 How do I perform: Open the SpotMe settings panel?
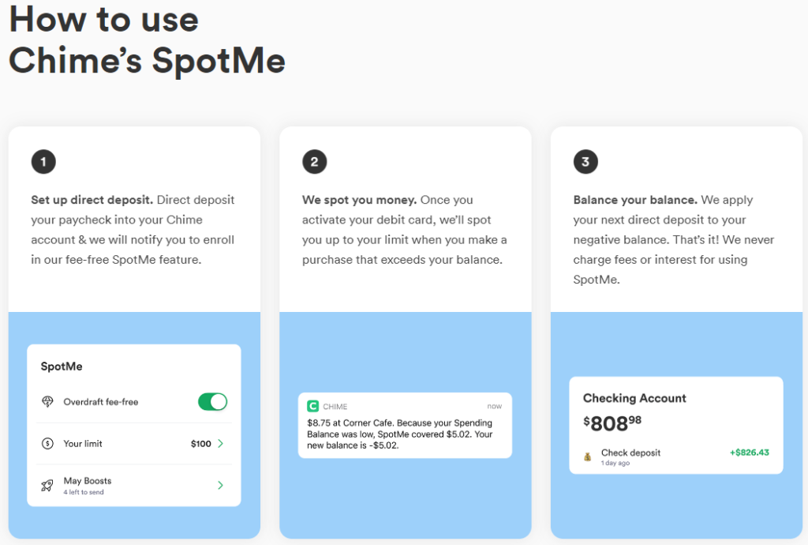click(133, 423)
